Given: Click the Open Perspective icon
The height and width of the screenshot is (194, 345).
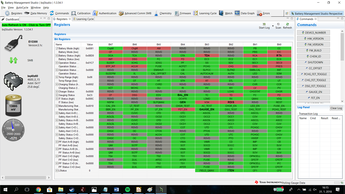Looking at the screenshot, I should click(x=287, y=13).
